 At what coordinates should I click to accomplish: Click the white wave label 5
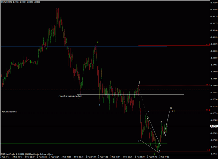pyautogui.click(x=159, y=151)
